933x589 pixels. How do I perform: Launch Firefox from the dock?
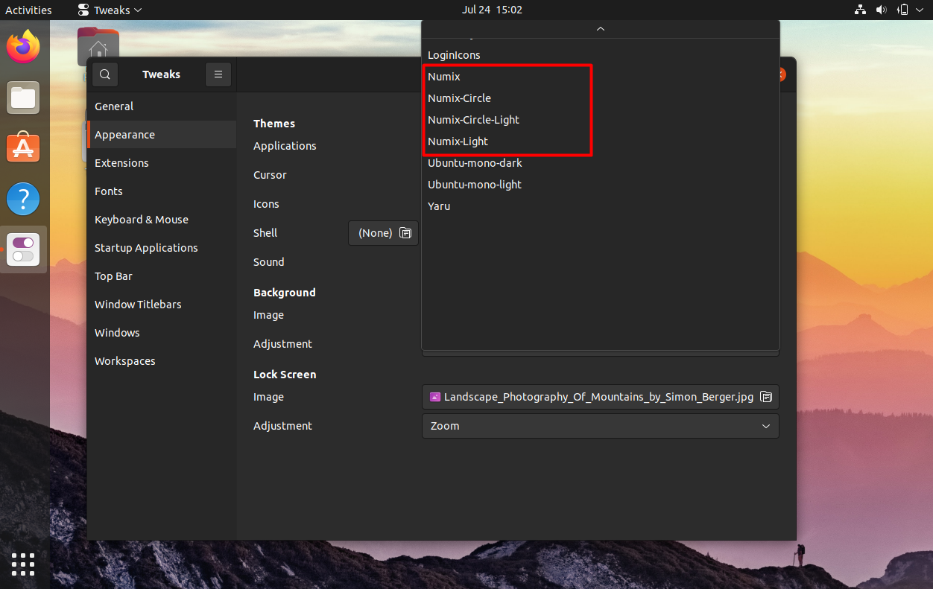[x=23, y=48]
